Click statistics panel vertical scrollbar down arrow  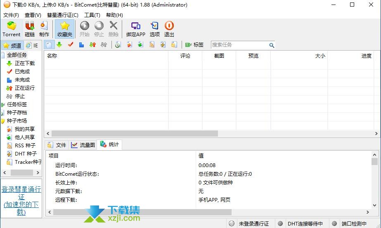point(375,205)
